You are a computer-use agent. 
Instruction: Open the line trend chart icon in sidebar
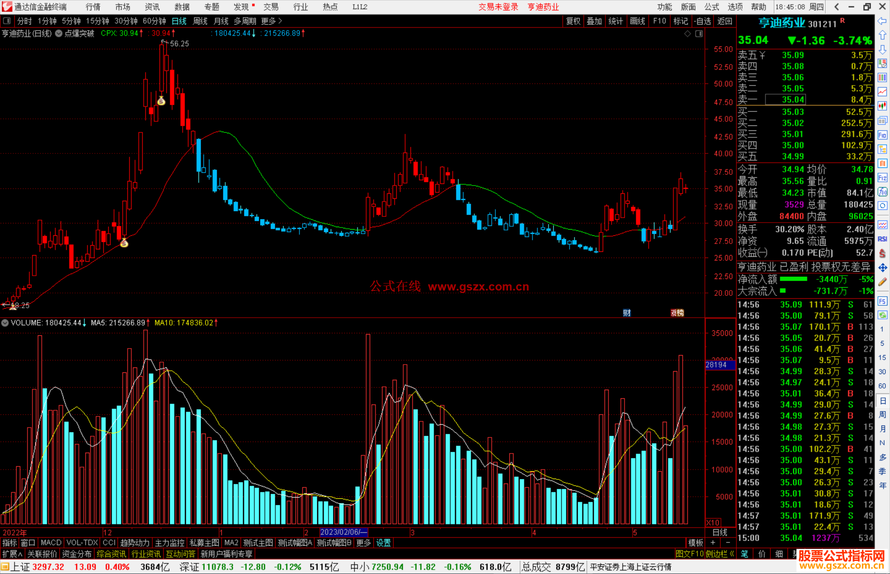[x=882, y=92]
